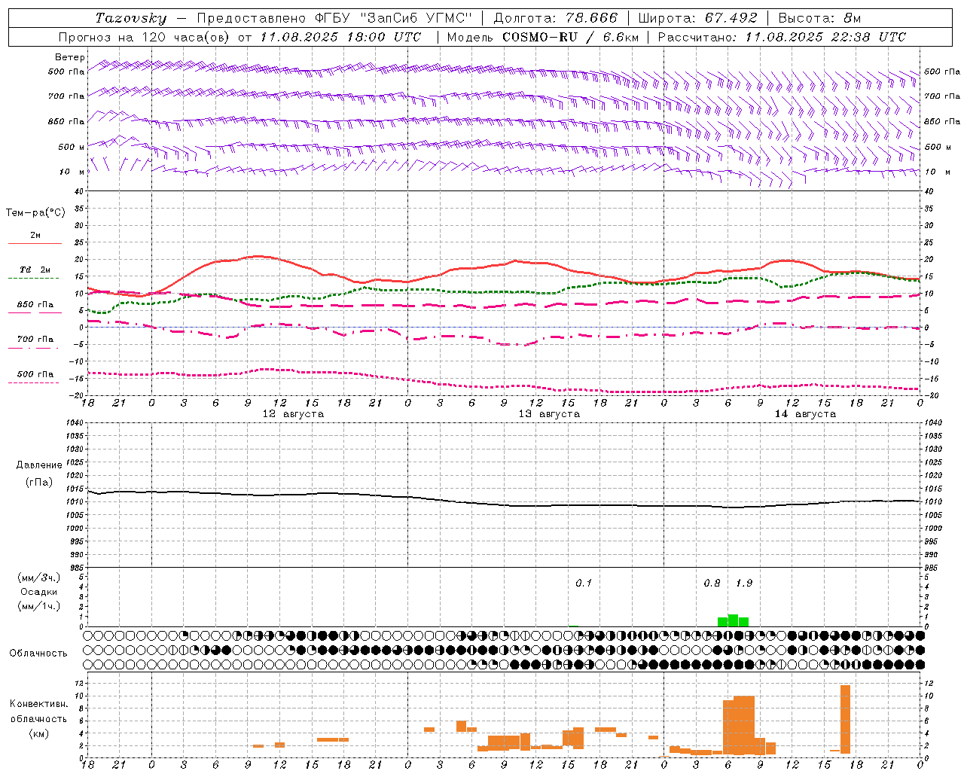Click the '0.1' precipitation amount value

[x=584, y=583]
